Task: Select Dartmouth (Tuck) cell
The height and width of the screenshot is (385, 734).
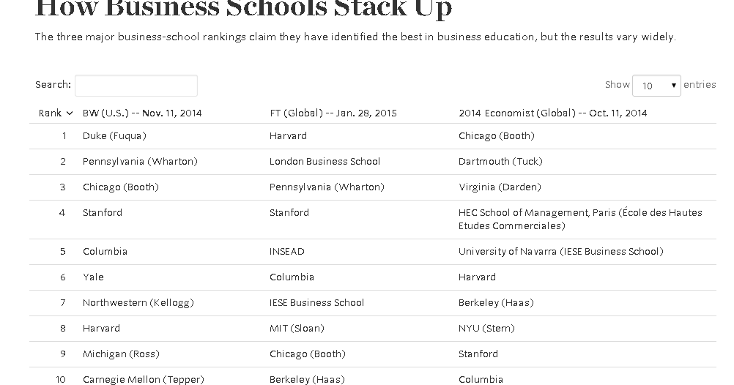Action: pos(500,162)
